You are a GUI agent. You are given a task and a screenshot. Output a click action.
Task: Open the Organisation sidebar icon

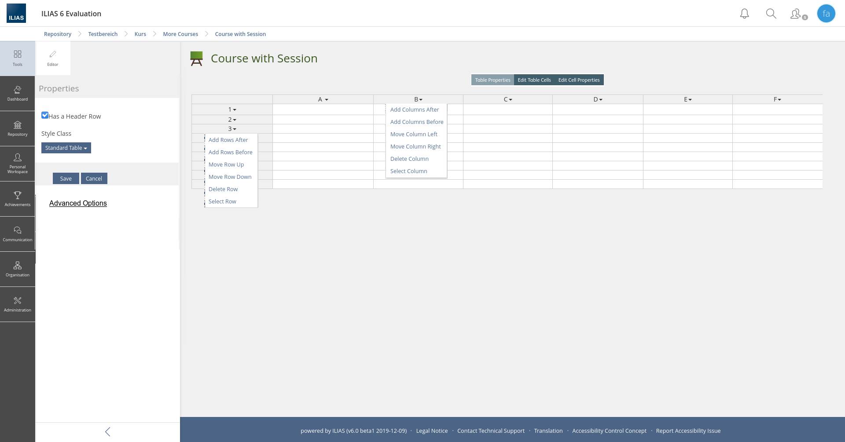point(18,269)
